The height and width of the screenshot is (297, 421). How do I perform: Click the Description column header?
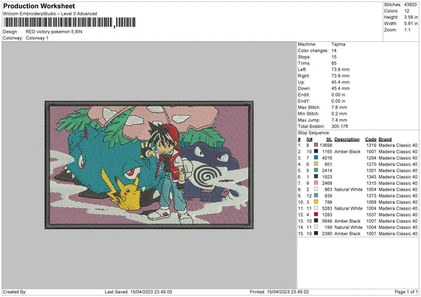coord(347,139)
